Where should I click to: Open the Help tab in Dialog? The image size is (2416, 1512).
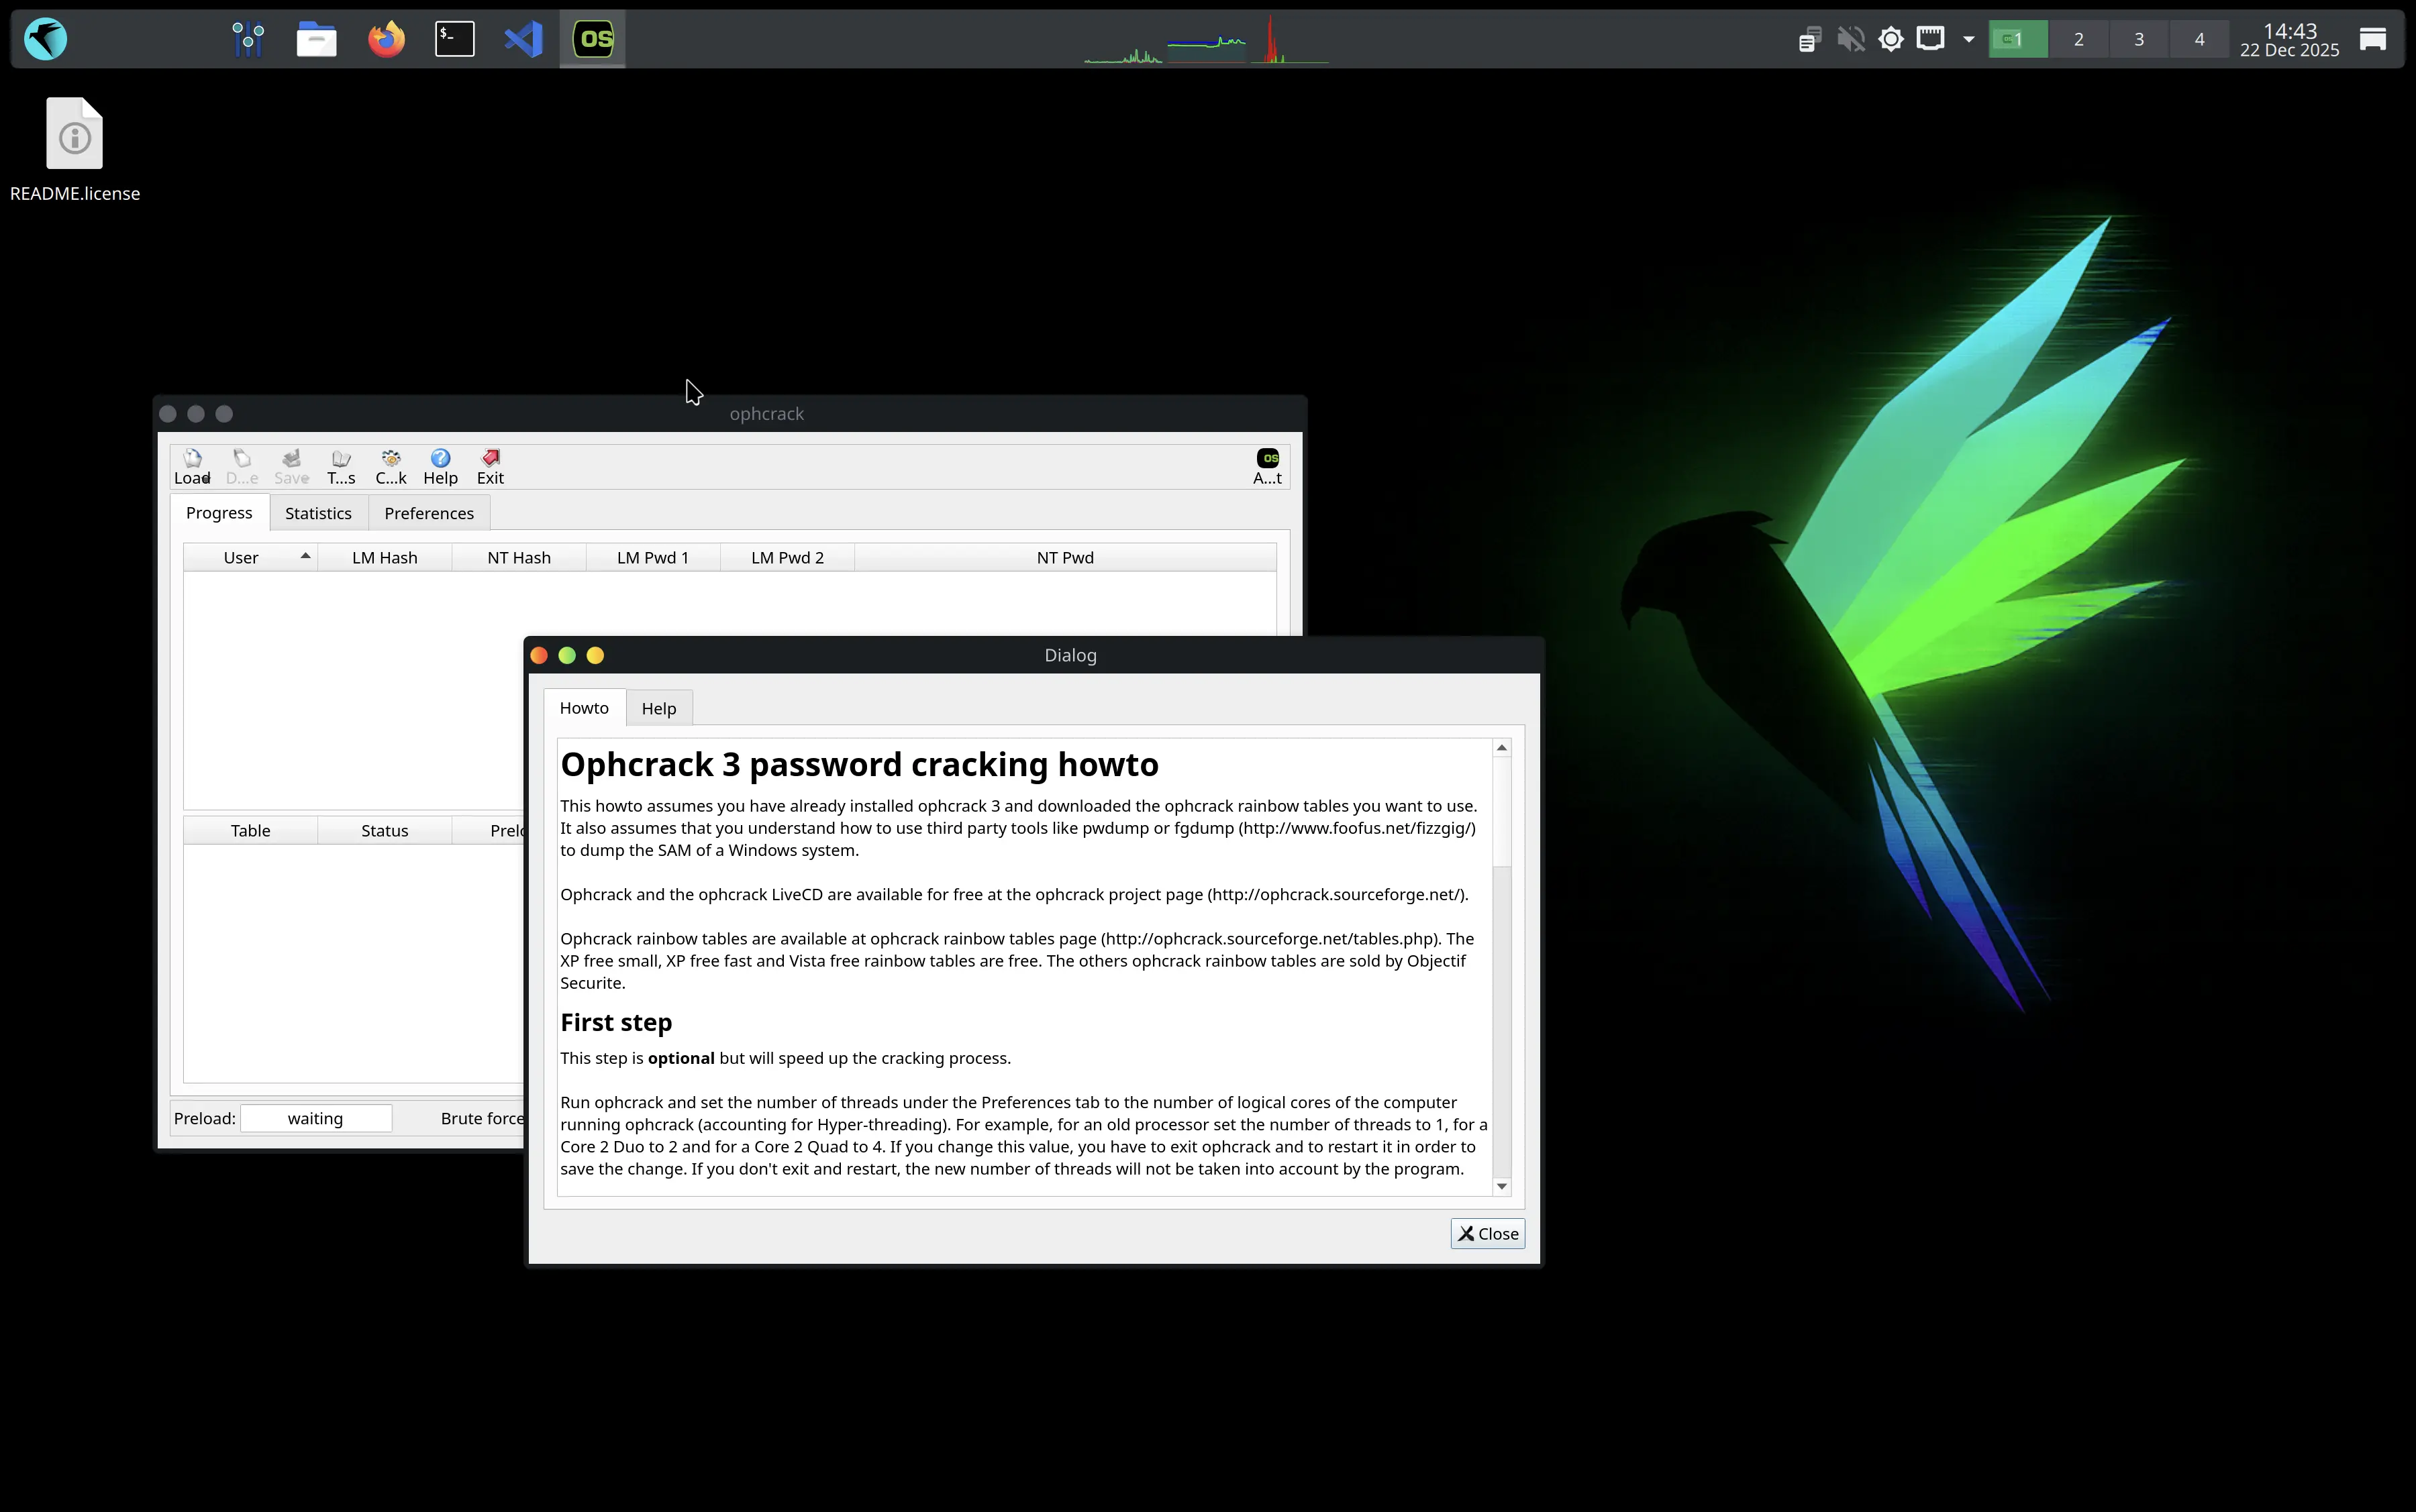658,708
